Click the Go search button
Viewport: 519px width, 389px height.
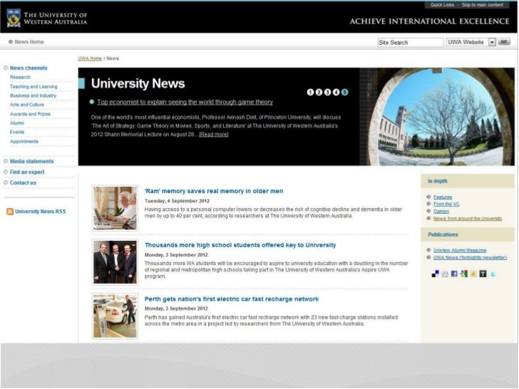[x=504, y=42]
